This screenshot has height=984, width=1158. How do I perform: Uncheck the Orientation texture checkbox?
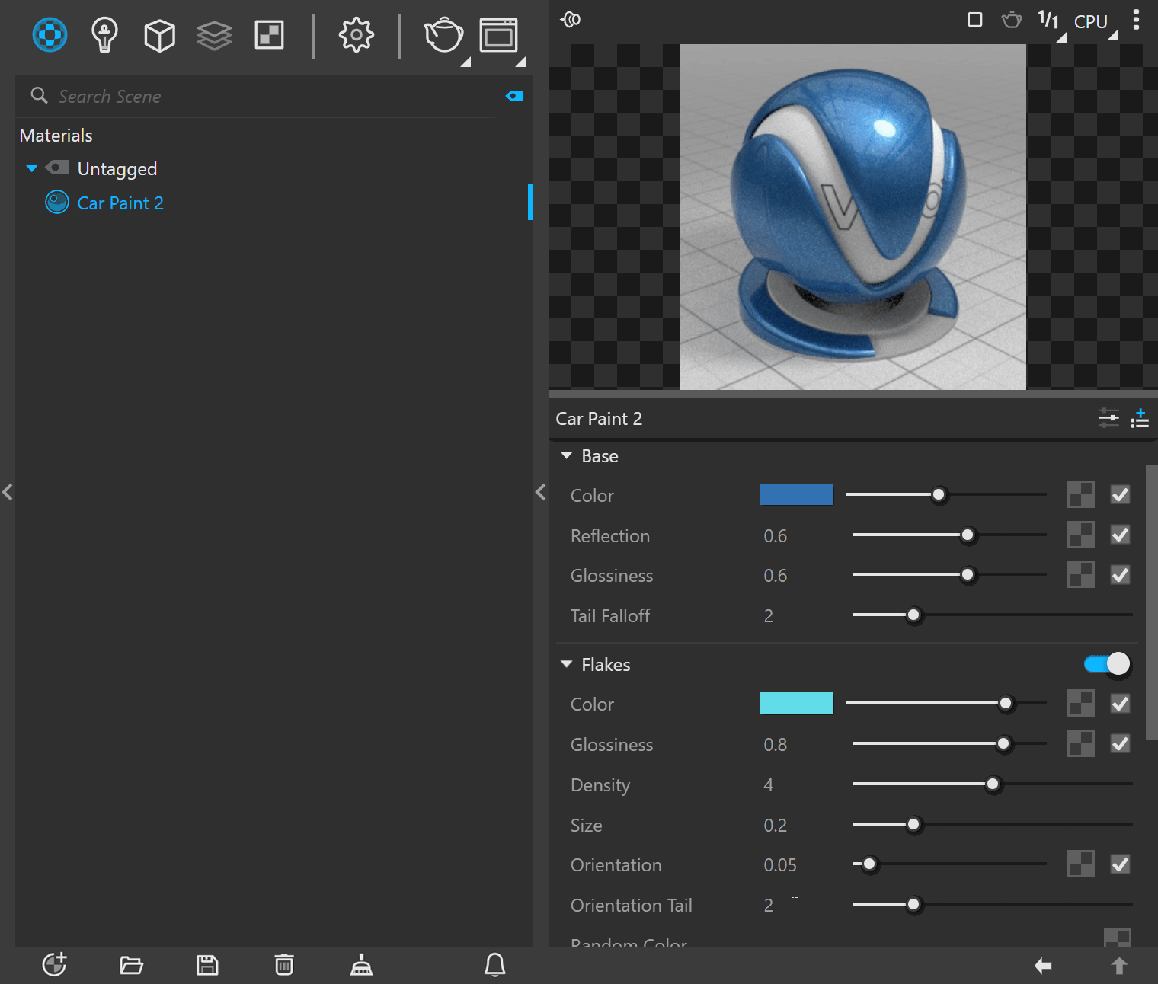pyautogui.click(x=1120, y=864)
